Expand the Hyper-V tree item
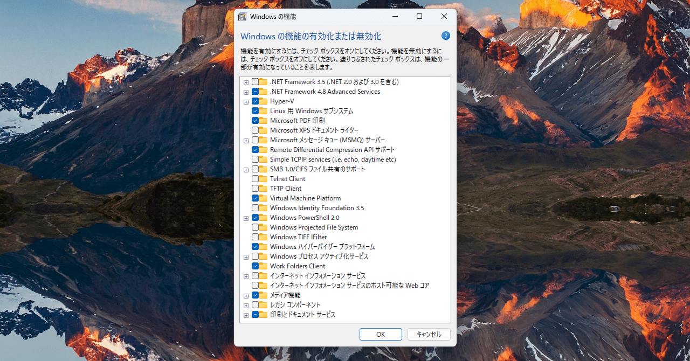Viewport: 690px width, 361px height. click(x=246, y=101)
